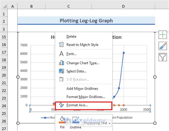169x131 pixels.
Task: Select row 15 header
Action: 4,37
